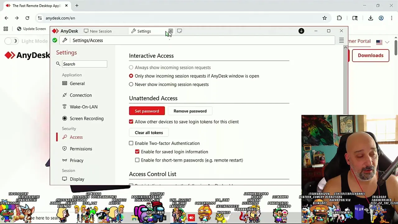The image size is (398, 224).
Task: Click the browser back arrow
Action: 7,18
